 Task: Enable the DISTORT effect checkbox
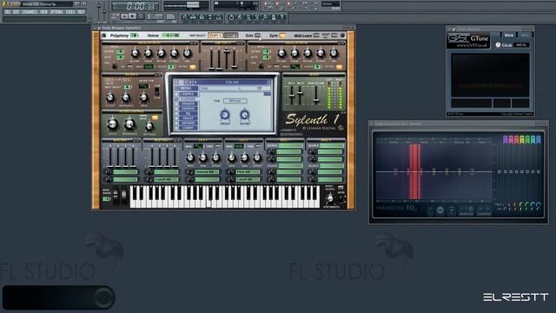pyautogui.click(x=177, y=99)
